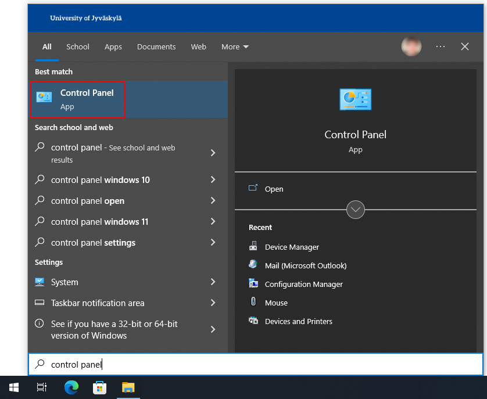This screenshot has height=399, width=487.
Task: Open Mouse settings from Recent
Action: (x=276, y=303)
